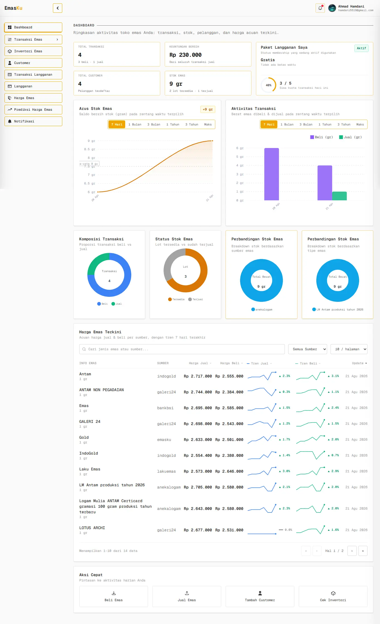
Task: Click the Langganan card icon
Action: coord(10,86)
